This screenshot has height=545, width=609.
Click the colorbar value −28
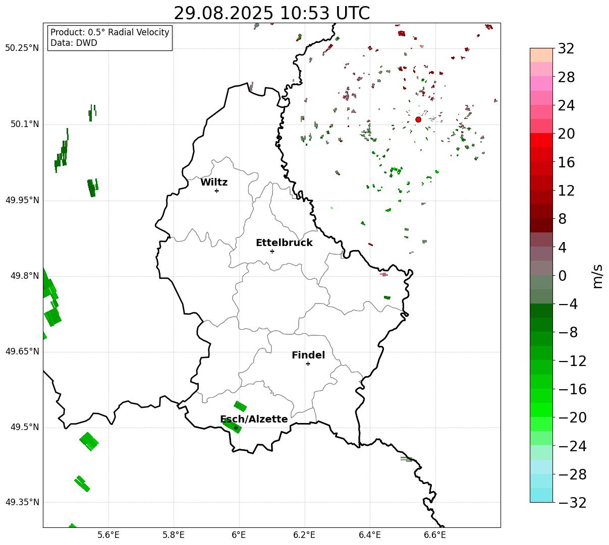tap(572, 474)
